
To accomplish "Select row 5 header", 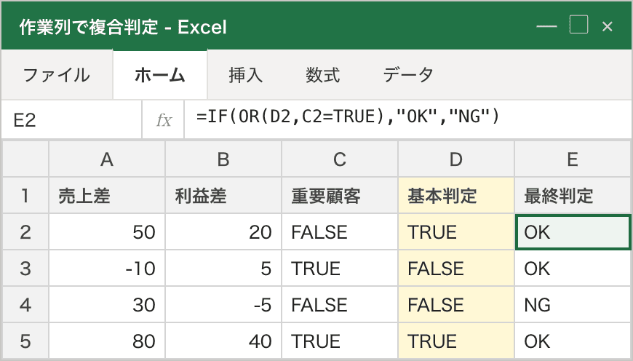I will pyautogui.click(x=25, y=341).
